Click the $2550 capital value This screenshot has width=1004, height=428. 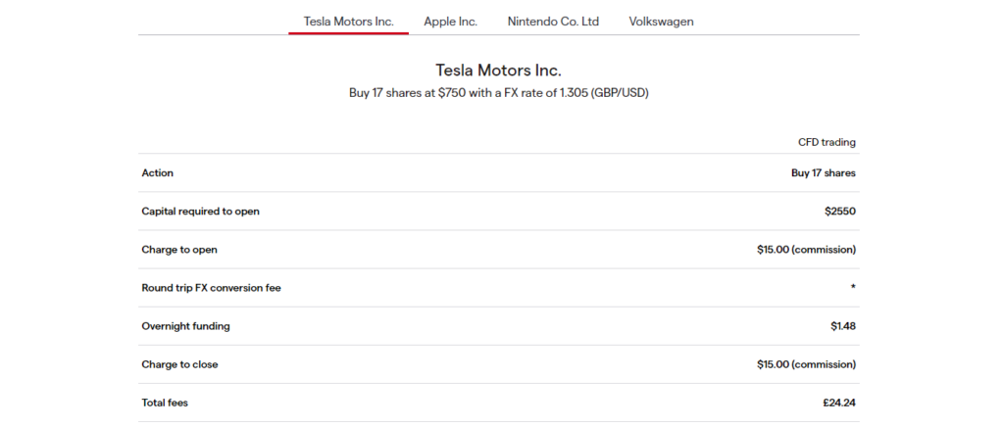[x=840, y=212]
